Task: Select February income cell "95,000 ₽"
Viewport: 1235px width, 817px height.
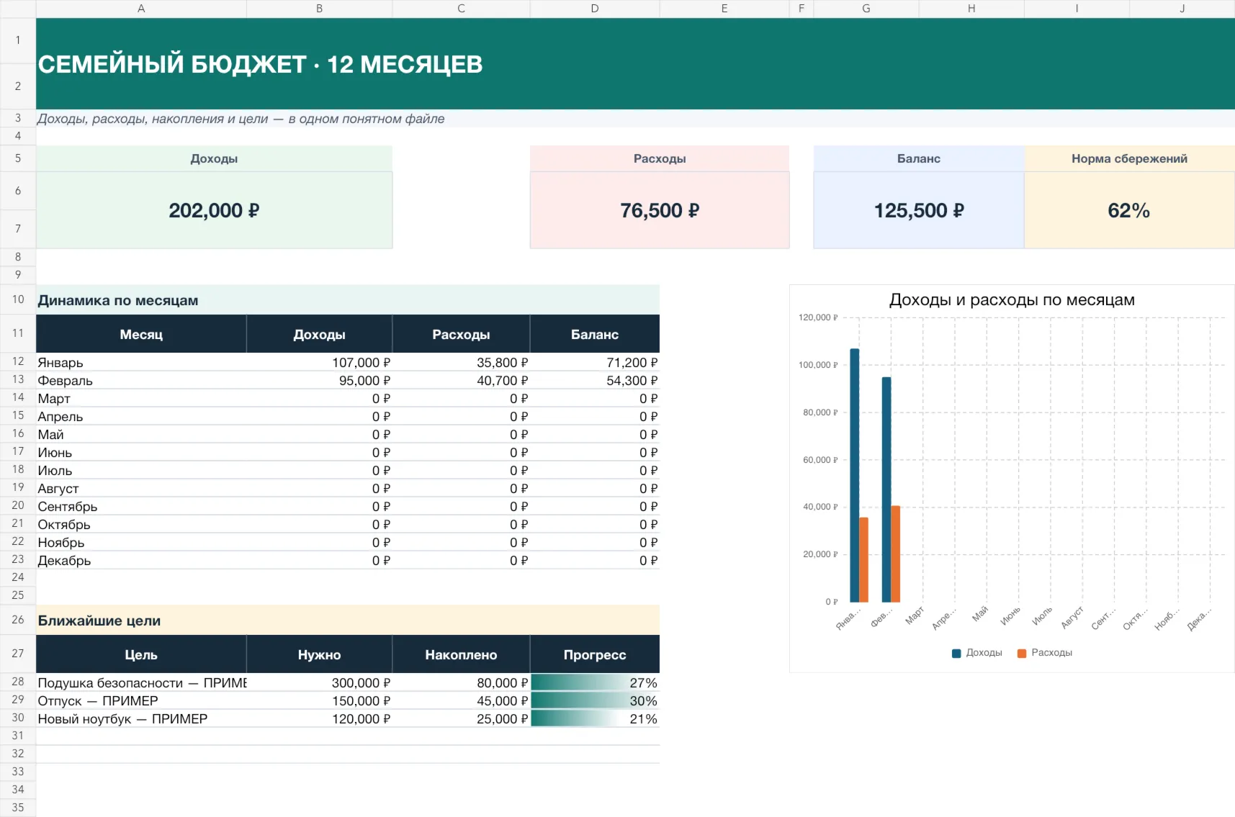Action: (319, 380)
